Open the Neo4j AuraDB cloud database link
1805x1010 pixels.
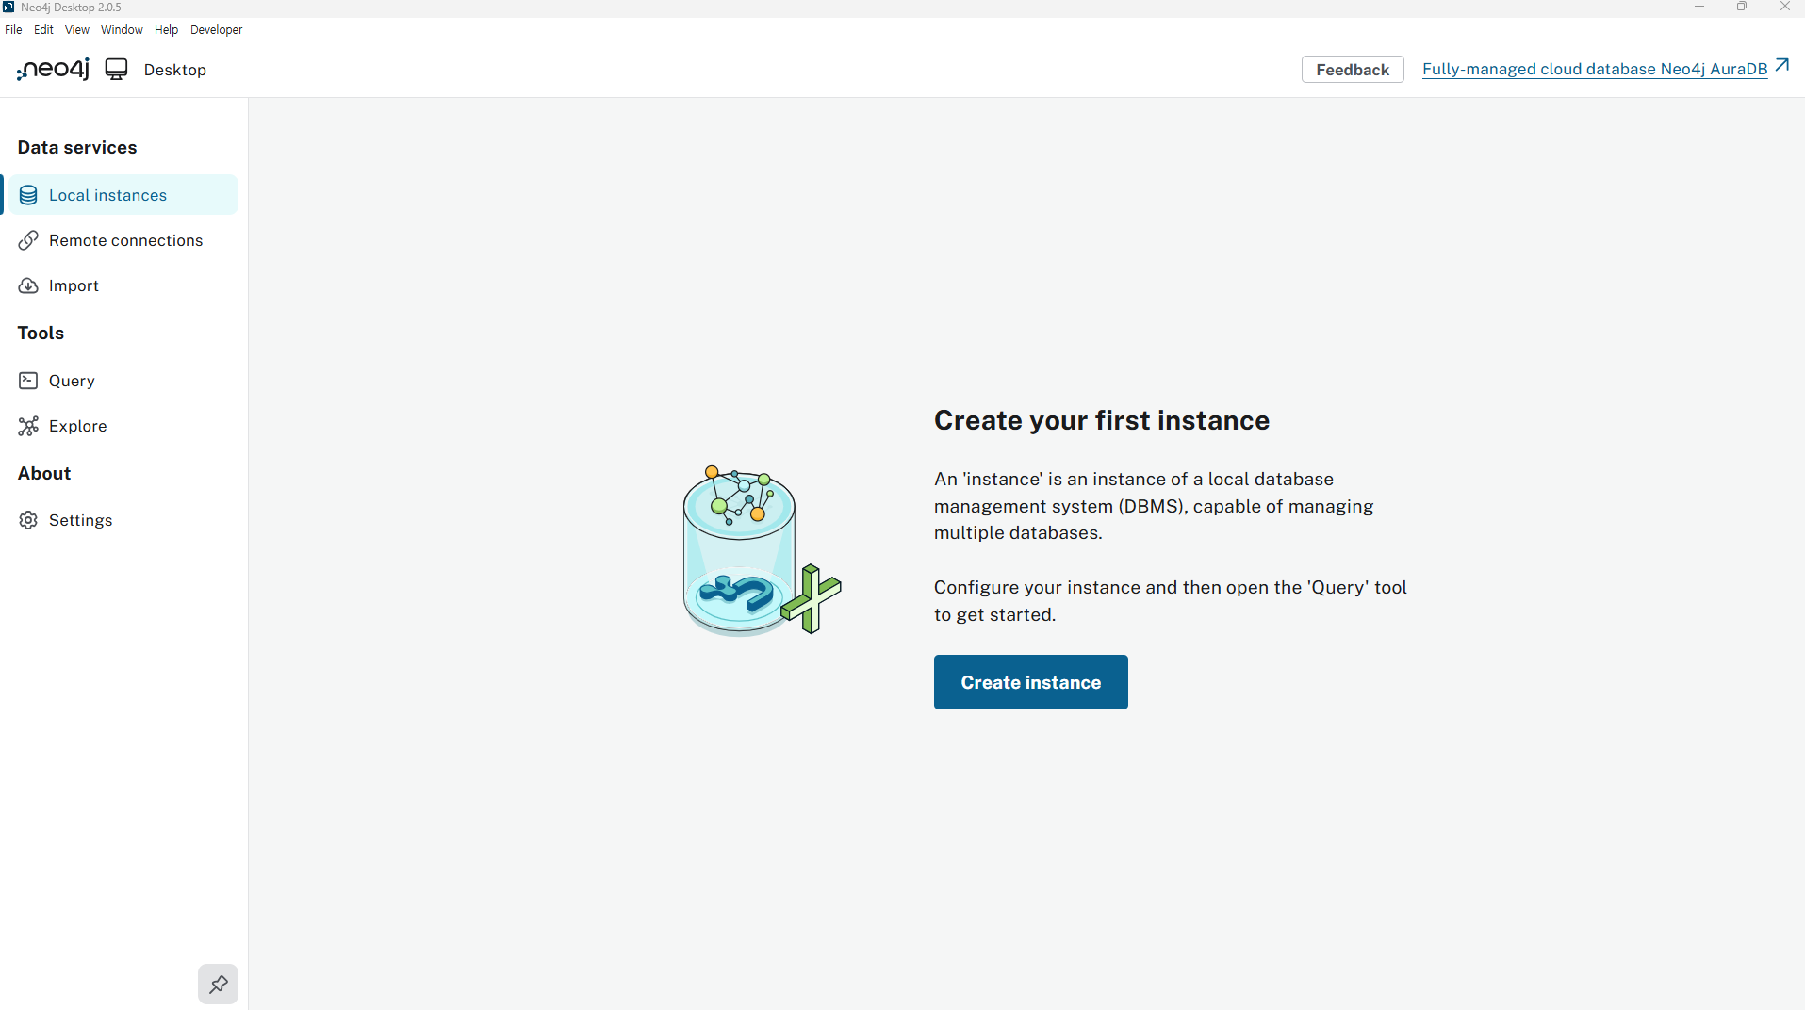pos(1594,70)
